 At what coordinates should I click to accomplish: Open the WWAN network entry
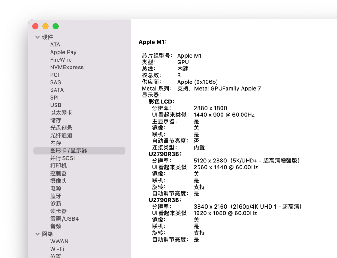click(x=59, y=242)
